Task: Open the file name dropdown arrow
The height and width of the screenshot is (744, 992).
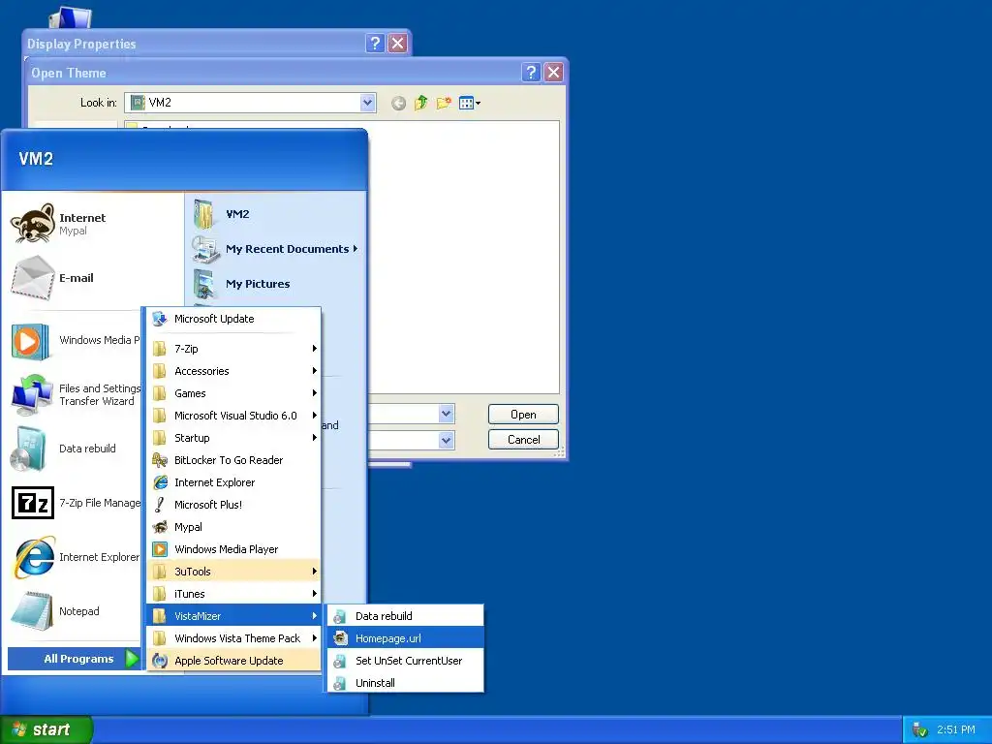Action: (x=446, y=414)
